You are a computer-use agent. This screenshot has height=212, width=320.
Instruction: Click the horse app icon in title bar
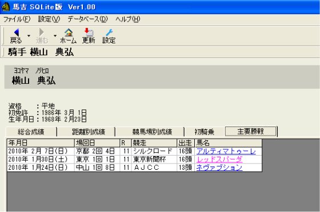pos(6,7)
